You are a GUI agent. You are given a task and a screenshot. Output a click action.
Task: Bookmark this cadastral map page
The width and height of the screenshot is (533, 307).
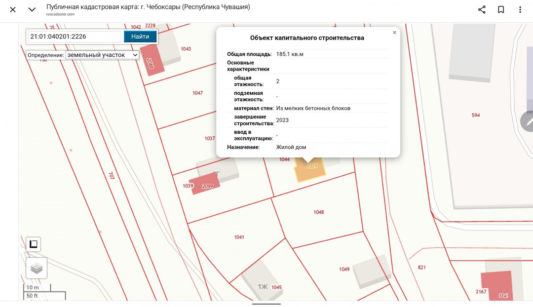point(501,10)
